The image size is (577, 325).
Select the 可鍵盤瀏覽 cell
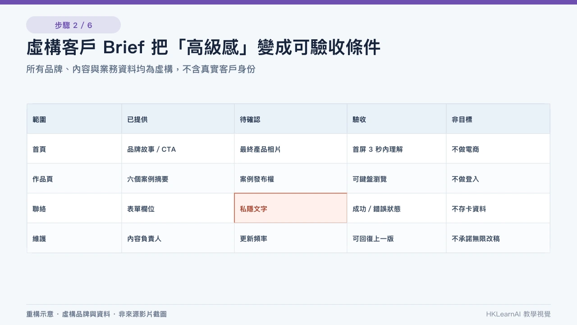[397, 179]
